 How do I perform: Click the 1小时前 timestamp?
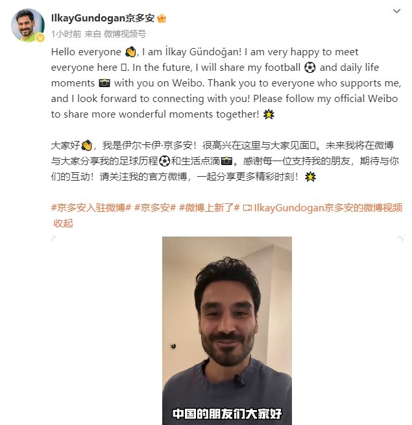(x=66, y=34)
